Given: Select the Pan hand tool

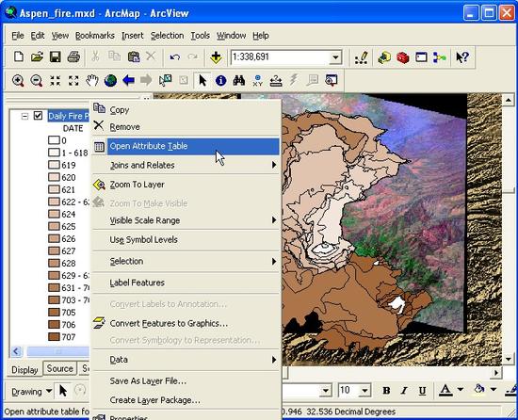Looking at the screenshot, I should click(92, 81).
